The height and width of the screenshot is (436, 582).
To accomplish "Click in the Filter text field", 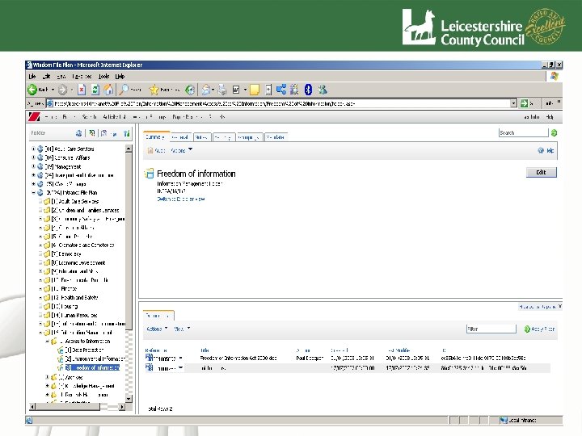I will 490,329.
